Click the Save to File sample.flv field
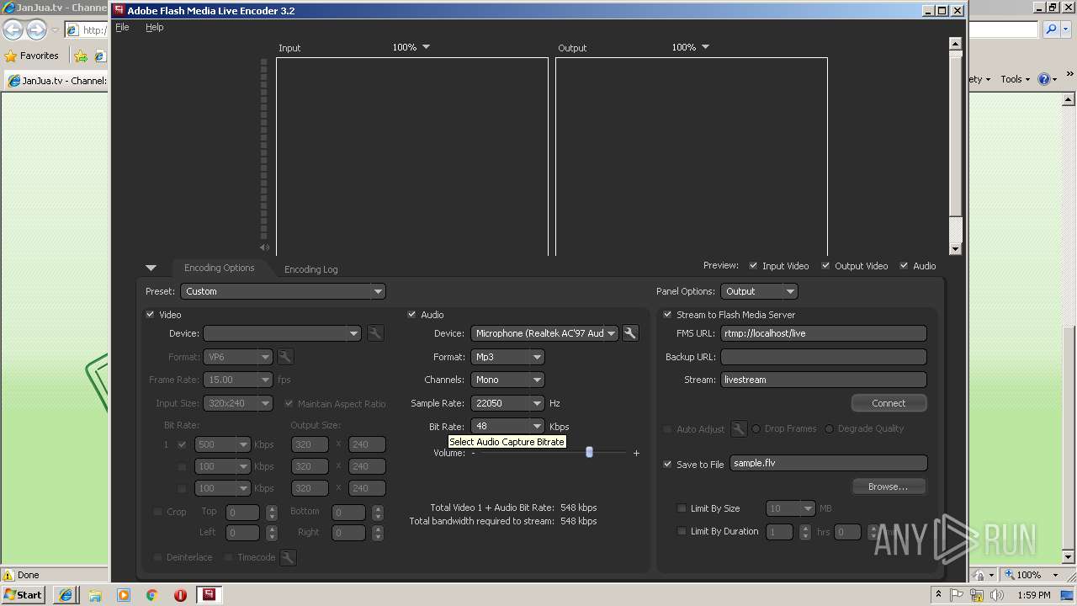The height and width of the screenshot is (606, 1077). click(829, 464)
